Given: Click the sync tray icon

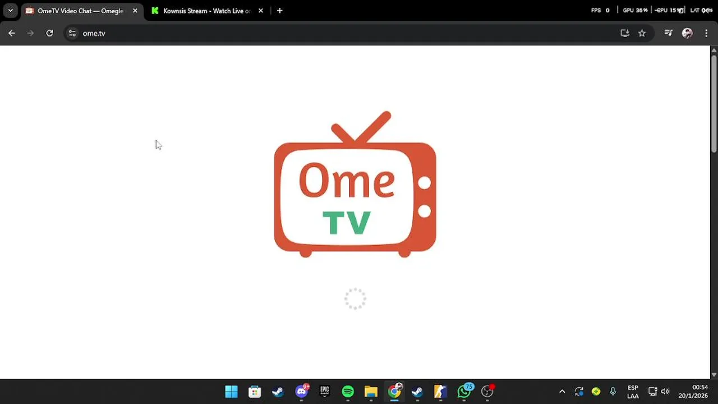Looking at the screenshot, I should pos(579,392).
